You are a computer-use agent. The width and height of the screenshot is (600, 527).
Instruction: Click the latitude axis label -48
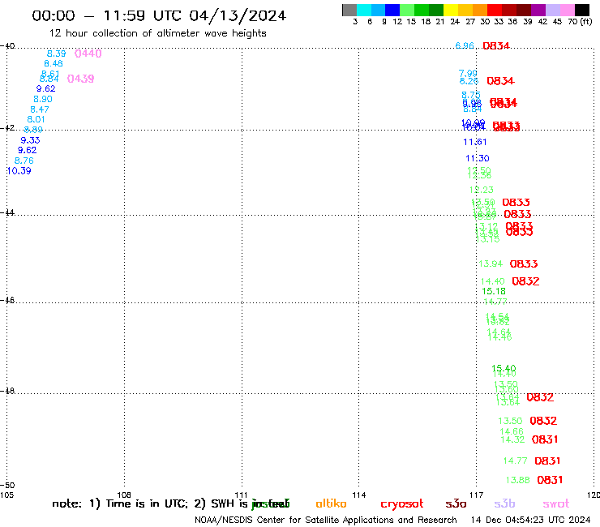tap(7, 391)
